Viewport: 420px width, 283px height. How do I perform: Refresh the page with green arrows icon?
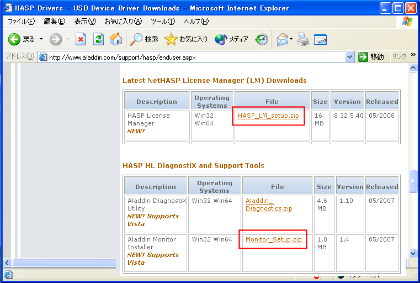tap(98, 39)
